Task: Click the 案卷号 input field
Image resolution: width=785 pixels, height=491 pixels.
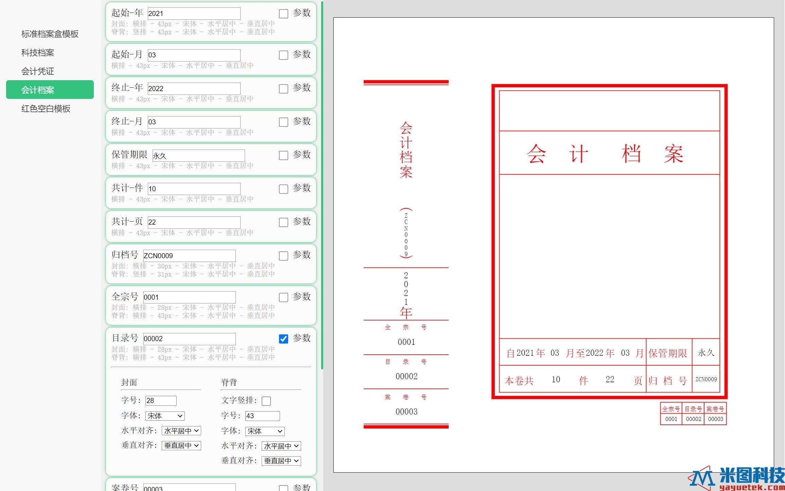Action: (189, 487)
